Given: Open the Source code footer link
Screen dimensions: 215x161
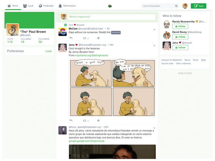Looking at the screenshot, I should click(167, 63).
